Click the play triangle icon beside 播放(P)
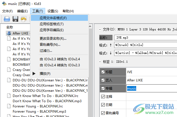This screenshot has width=177, height=117. 34,73
